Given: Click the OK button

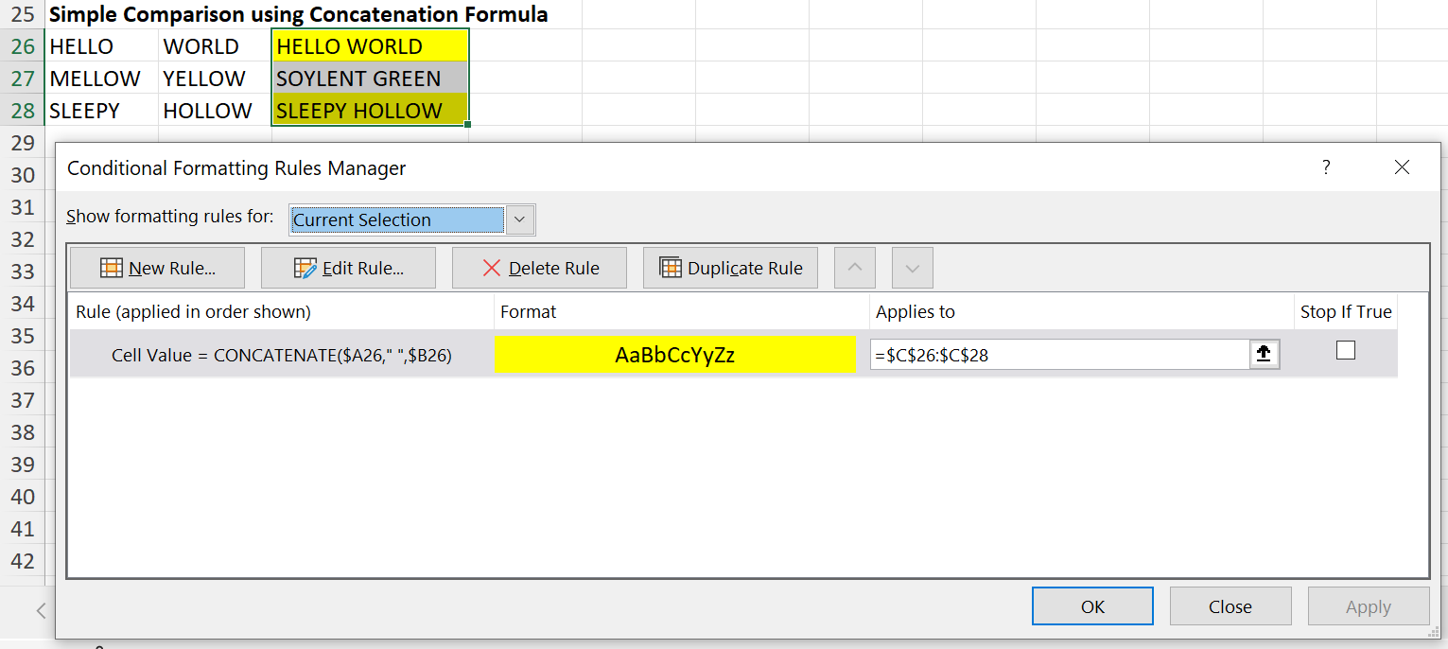Looking at the screenshot, I should 1092,605.
